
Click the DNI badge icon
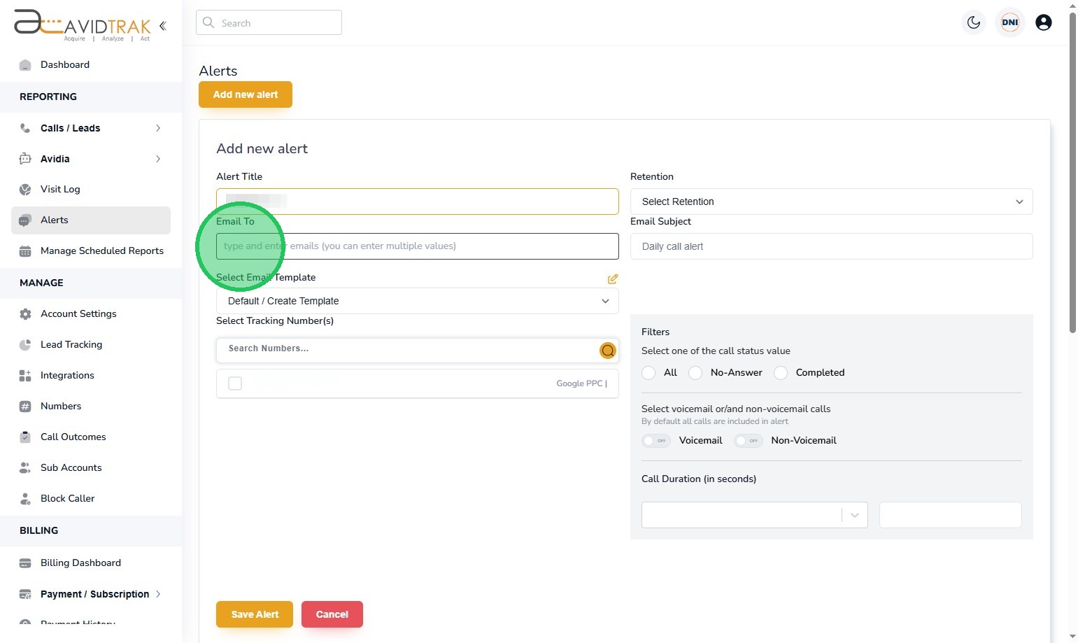click(1009, 22)
